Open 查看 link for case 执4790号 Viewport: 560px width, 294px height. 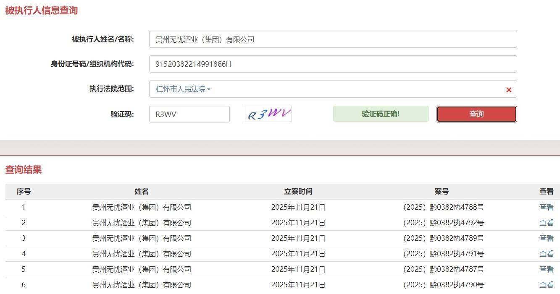[546, 285]
